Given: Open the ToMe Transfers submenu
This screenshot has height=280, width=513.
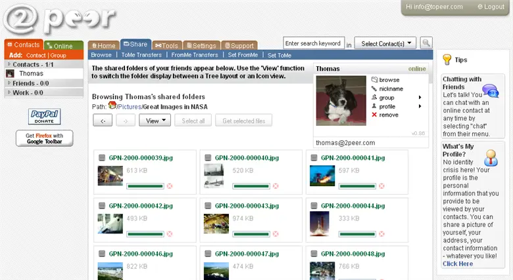Looking at the screenshot, I should click(x=141, y=55).
